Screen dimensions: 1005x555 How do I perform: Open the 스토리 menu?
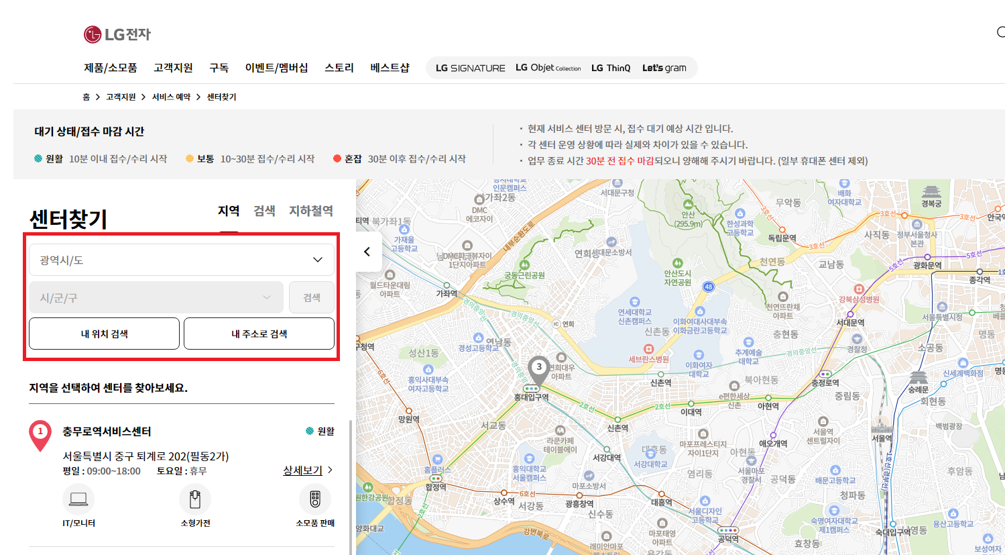(339, 68)
